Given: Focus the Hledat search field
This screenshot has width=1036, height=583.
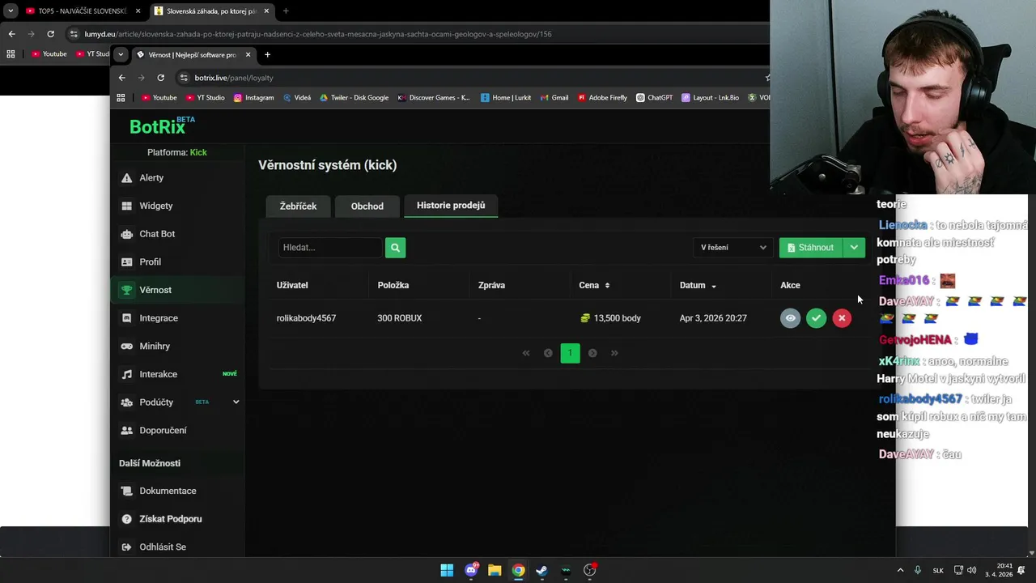Looking at the screenshot, I should pos(330,247).
